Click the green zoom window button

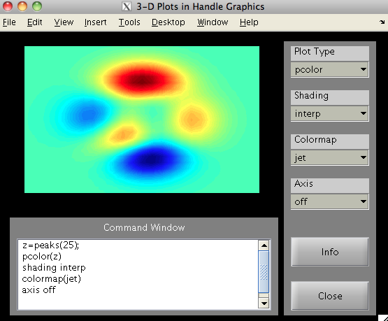[37, 6]
